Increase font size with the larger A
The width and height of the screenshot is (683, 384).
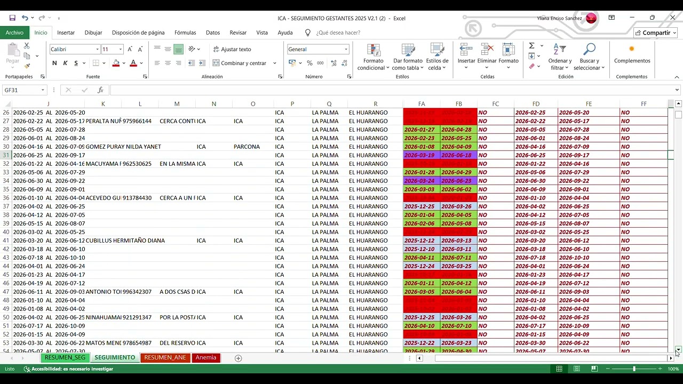[130, 49]
